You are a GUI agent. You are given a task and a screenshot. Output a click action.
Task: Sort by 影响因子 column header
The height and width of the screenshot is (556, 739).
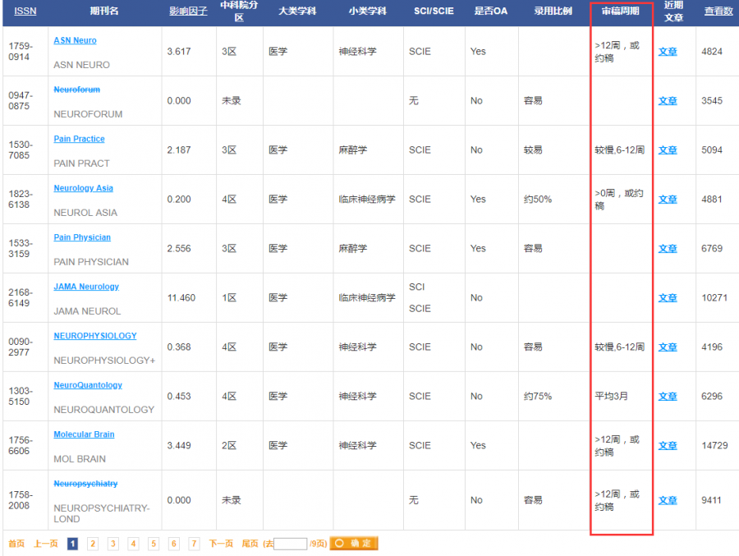[x=189, y=11]
